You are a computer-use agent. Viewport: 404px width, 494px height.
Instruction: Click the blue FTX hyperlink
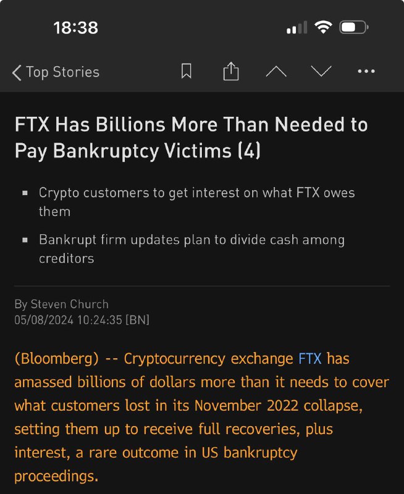(309, 359)
